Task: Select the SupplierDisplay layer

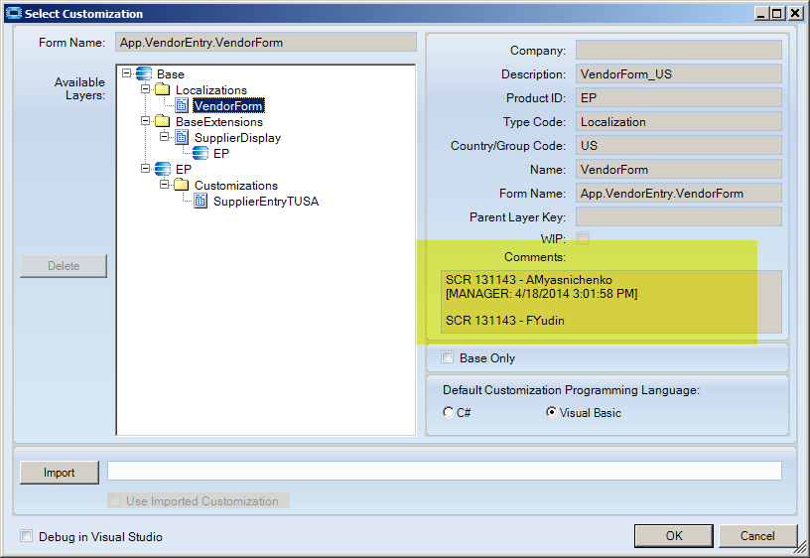Action: [x=237, y=137]
